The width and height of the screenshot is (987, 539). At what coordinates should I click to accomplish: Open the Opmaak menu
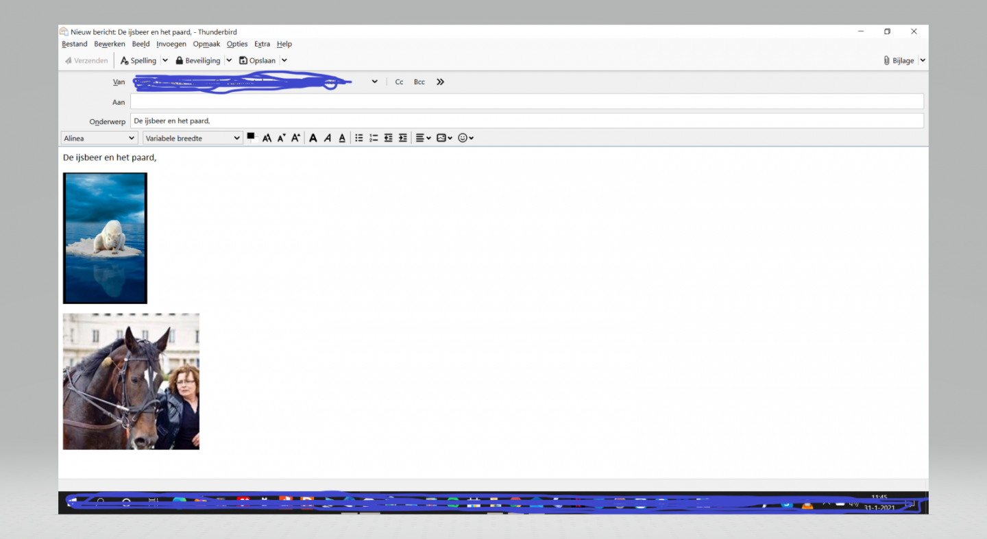(206, 44)
